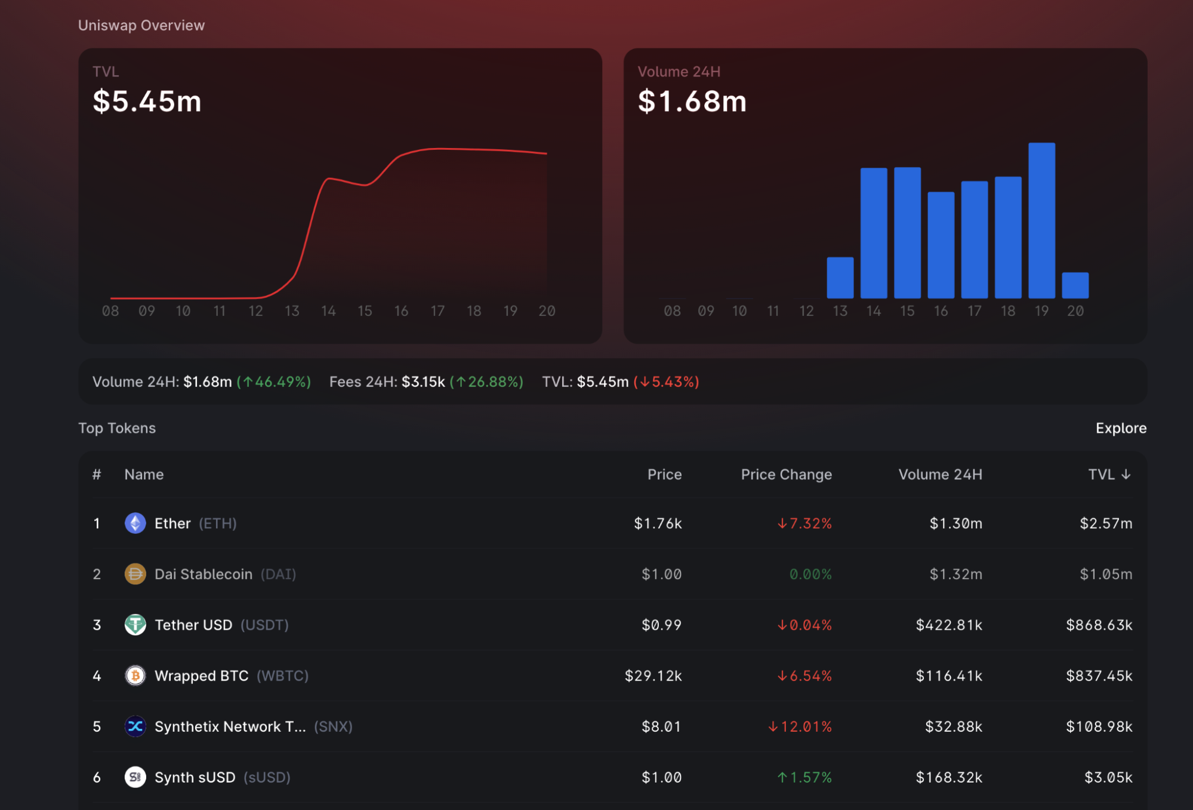This screenshot has width=1193, height=810.
Task: Click Ether's $2.57m TVL value
Action: pyautogui.click(x=1106, y=523)
